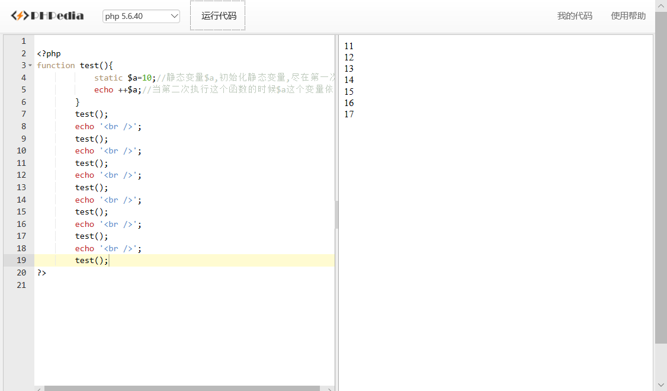
Task: Click 'test();' on line 13
Action: (x=91, y=187)
